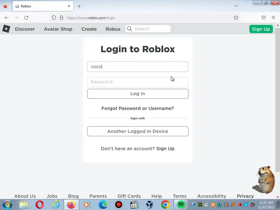280x210 pixels.
Task: Open the Windows Start orb
Action: (7, 205)
